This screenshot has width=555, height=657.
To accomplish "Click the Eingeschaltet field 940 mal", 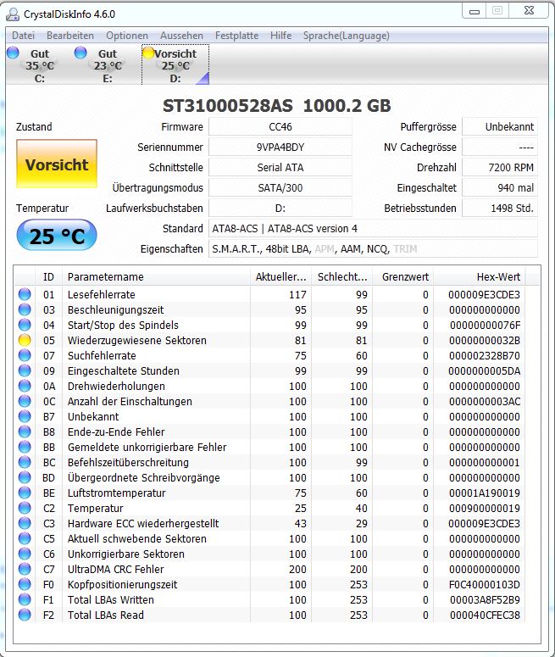I will pyautogui.click(x=500, y=187).
